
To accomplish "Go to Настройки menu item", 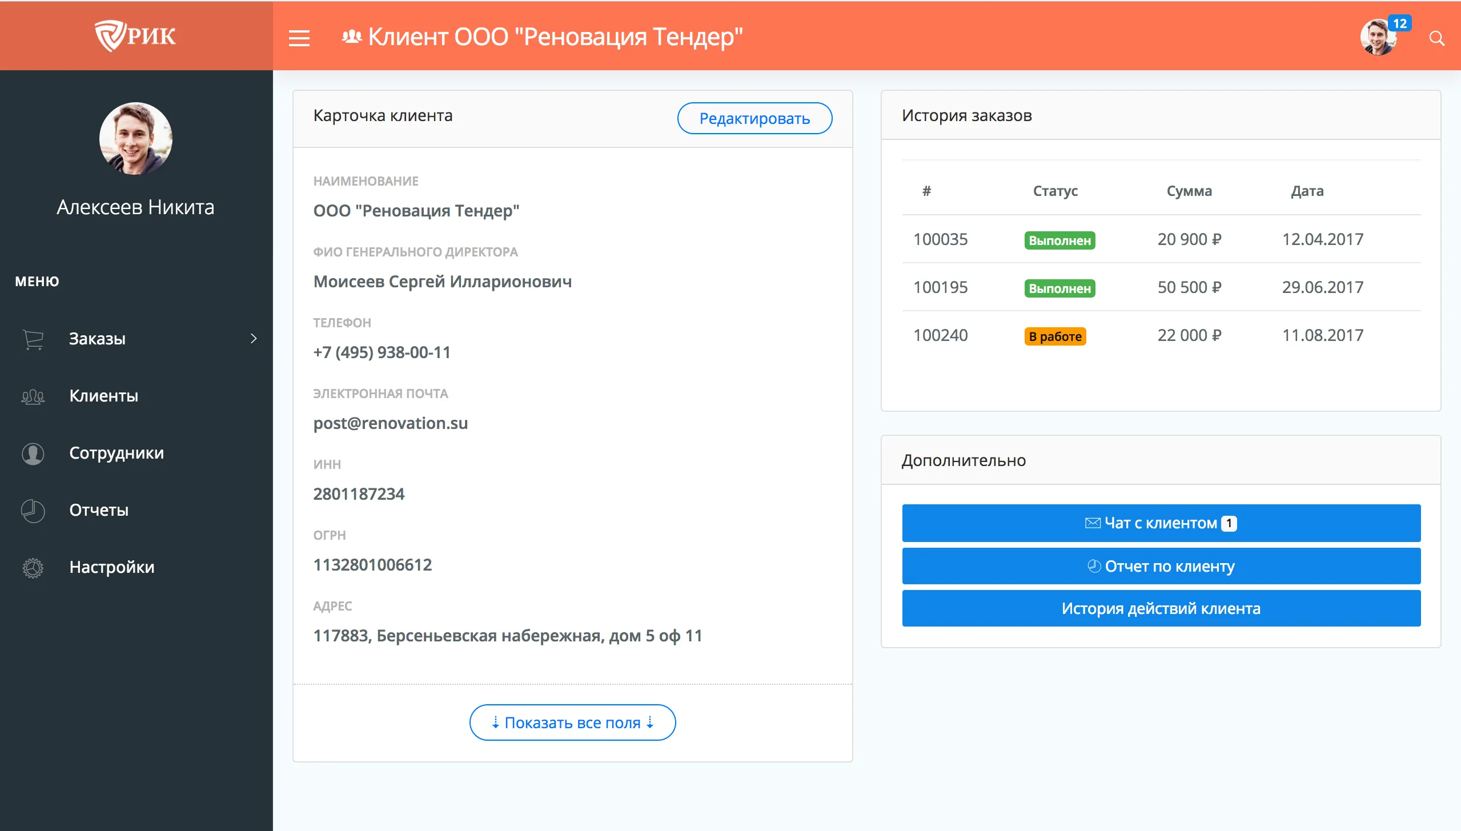I will point(111,567).
